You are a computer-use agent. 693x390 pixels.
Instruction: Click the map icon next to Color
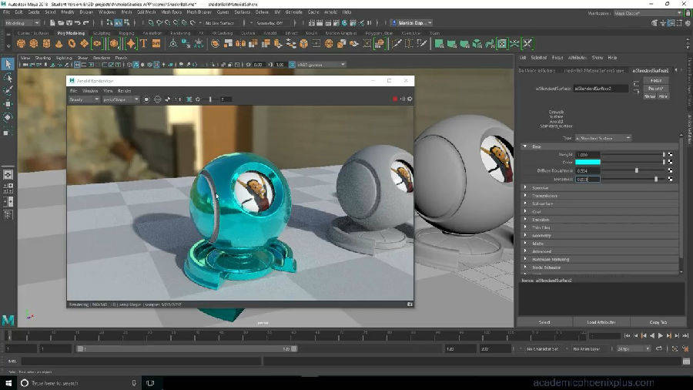pyautogui.click(x=671, y=162)
